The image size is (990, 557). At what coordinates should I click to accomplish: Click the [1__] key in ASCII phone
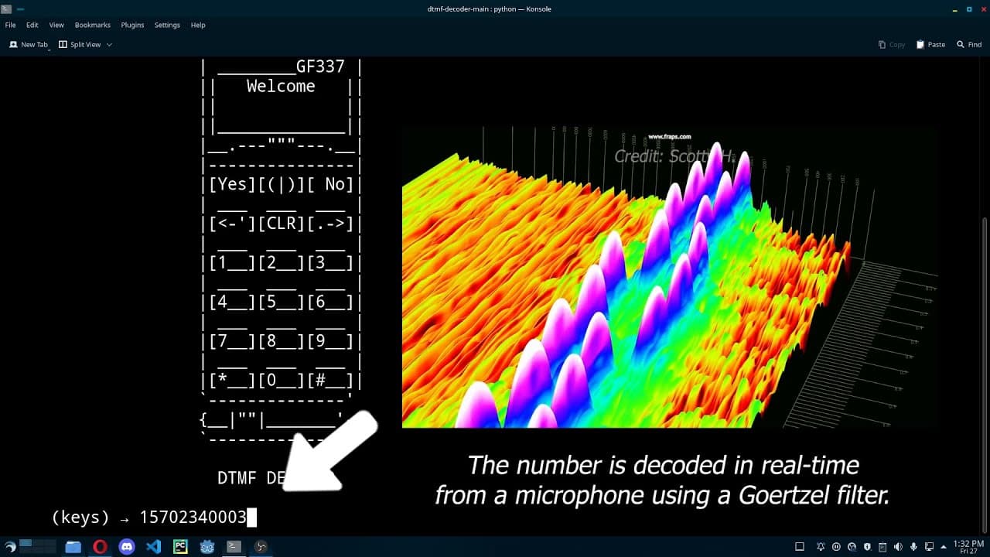pyautogui.click(x=232, y=263)
